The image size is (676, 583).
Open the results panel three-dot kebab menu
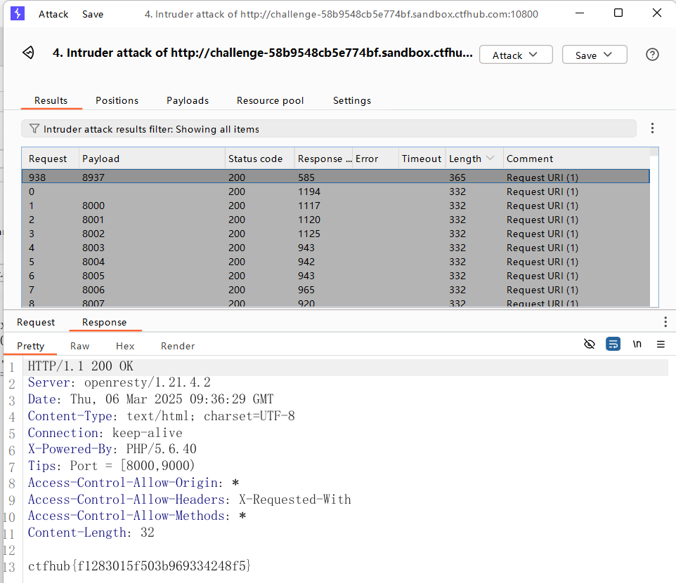[x=653, y=128]
